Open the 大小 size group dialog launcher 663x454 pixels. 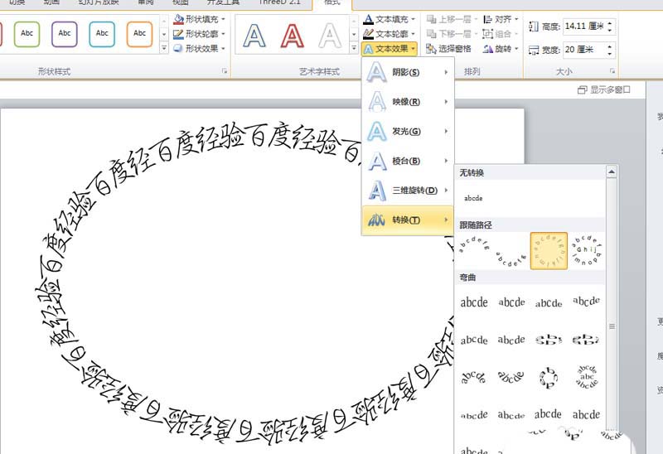(x=612, y=71)
